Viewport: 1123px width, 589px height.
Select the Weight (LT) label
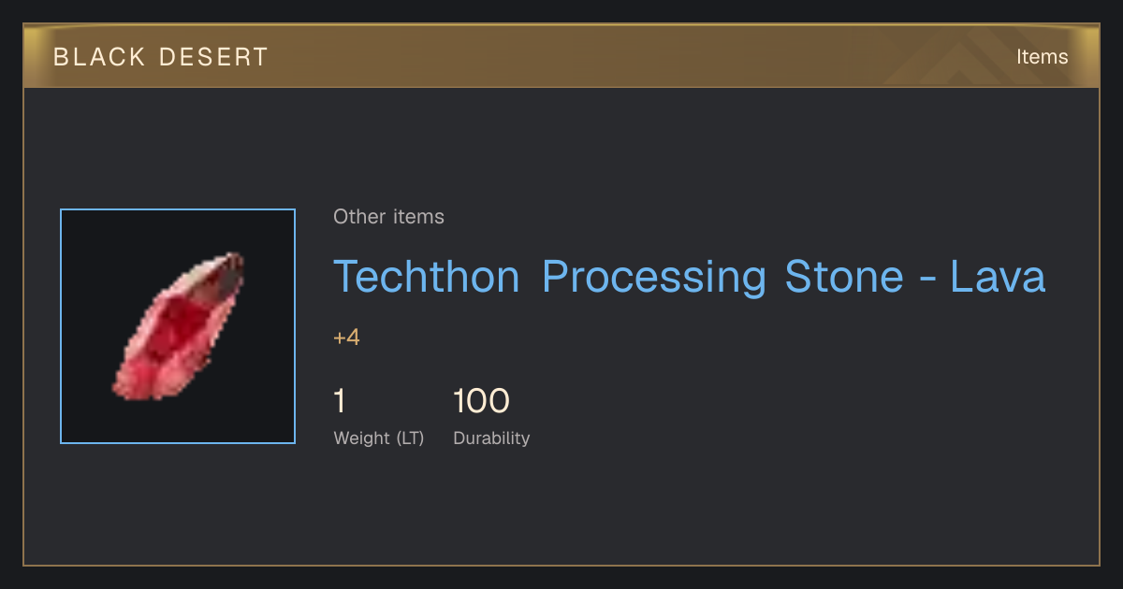coord(379,438)
